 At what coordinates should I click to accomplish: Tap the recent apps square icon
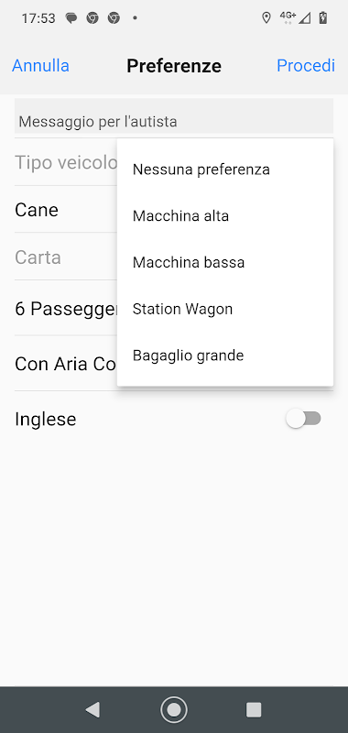coord(254,709)
